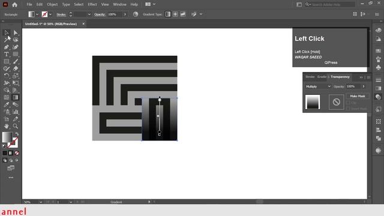The height and width of the screenshot is (216, 384).
Task: Open the Effect menu
Action: (x=92, y=4)
